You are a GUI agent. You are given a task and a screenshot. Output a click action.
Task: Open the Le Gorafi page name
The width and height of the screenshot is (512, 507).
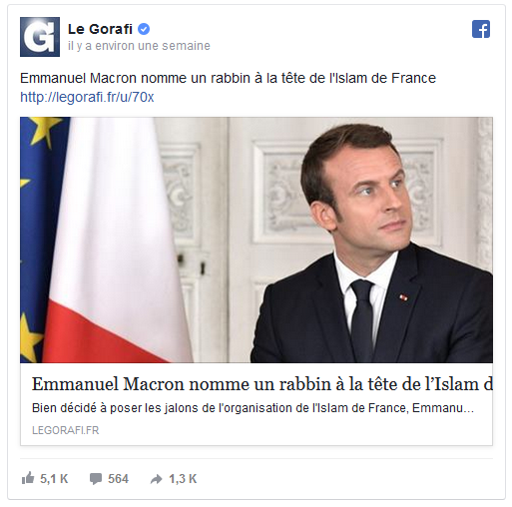pos(100,29)
